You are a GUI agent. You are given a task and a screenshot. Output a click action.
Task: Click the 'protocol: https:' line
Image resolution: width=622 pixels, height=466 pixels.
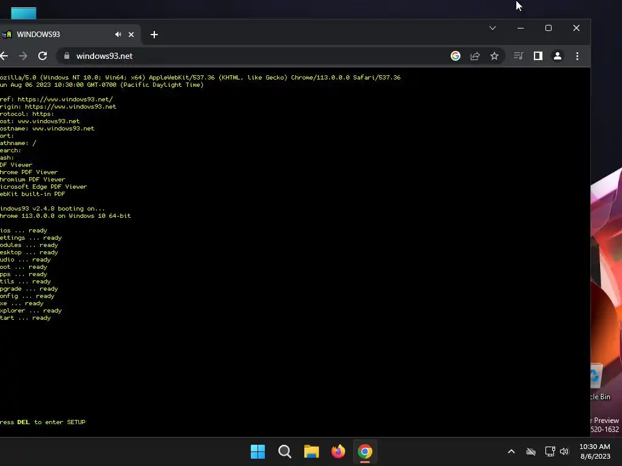coord(27,113)
